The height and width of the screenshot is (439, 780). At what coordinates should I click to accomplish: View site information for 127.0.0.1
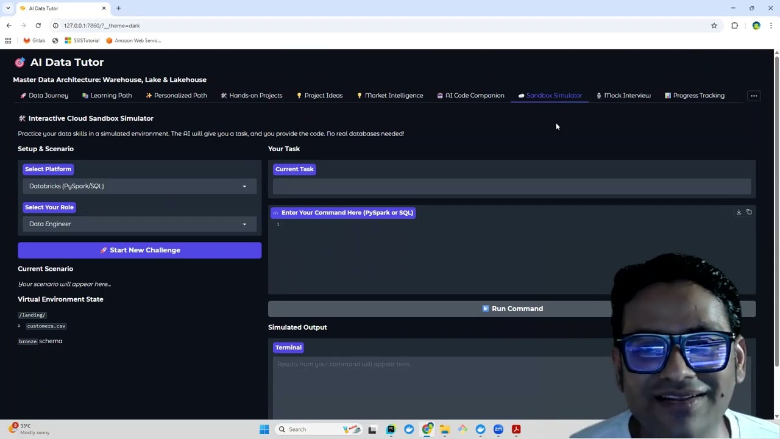pos(55,26)
